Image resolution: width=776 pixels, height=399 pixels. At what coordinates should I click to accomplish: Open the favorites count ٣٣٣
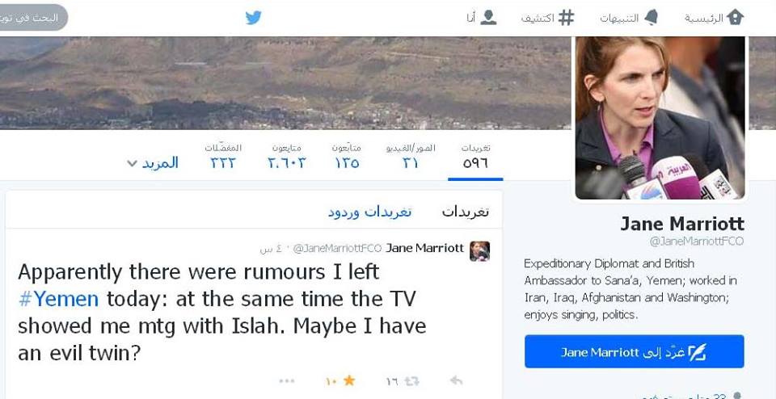click(x=223, y=157)
